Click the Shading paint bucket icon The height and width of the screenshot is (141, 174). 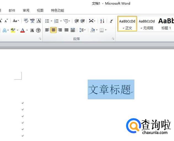click(x=93, y=30)
